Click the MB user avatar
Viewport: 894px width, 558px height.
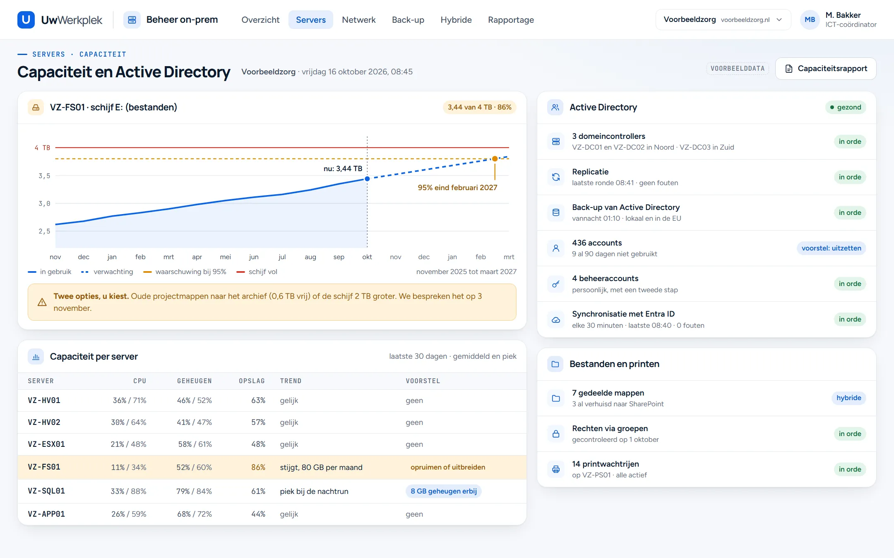[x=810, y=19]
